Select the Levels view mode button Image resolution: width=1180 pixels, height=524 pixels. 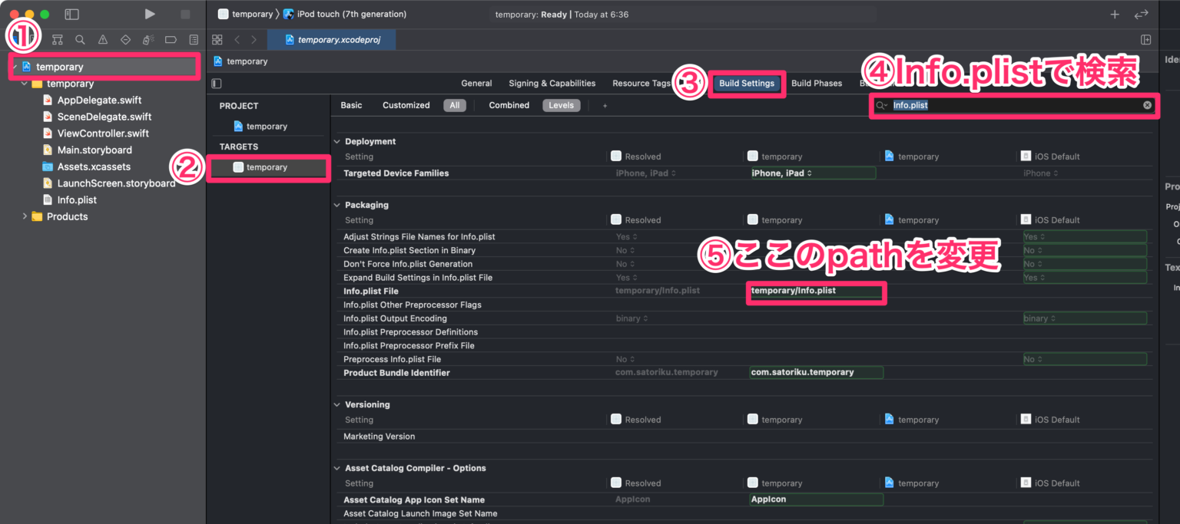(x=561, y=105)
